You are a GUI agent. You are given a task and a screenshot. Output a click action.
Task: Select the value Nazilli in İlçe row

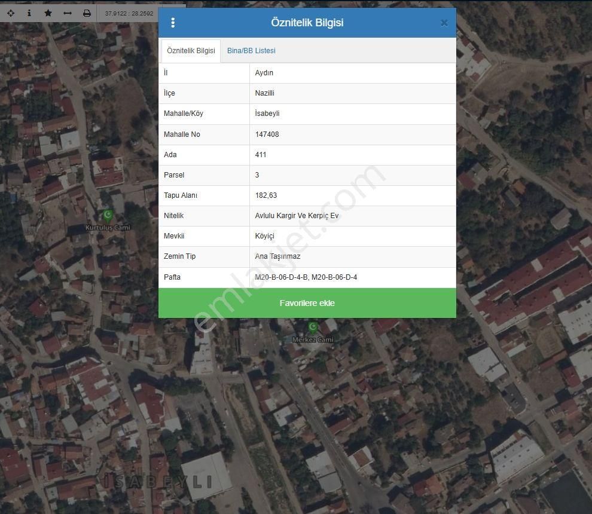(x=264, y=93)
